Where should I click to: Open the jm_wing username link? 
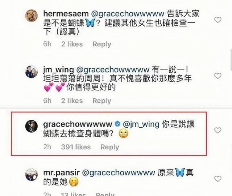[x=58, y=70]
